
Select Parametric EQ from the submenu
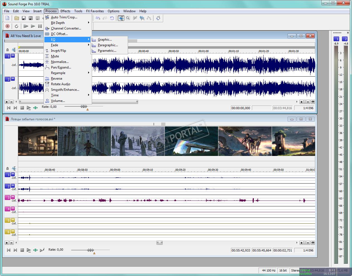[107, 51]
